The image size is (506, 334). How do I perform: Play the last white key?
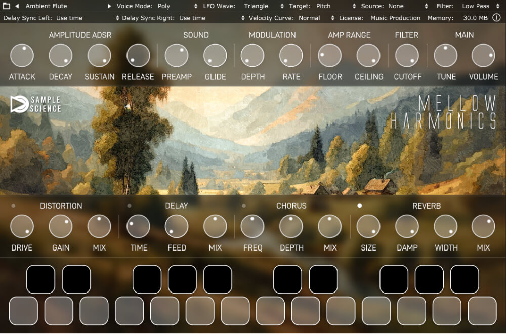[x=482, y=311]
